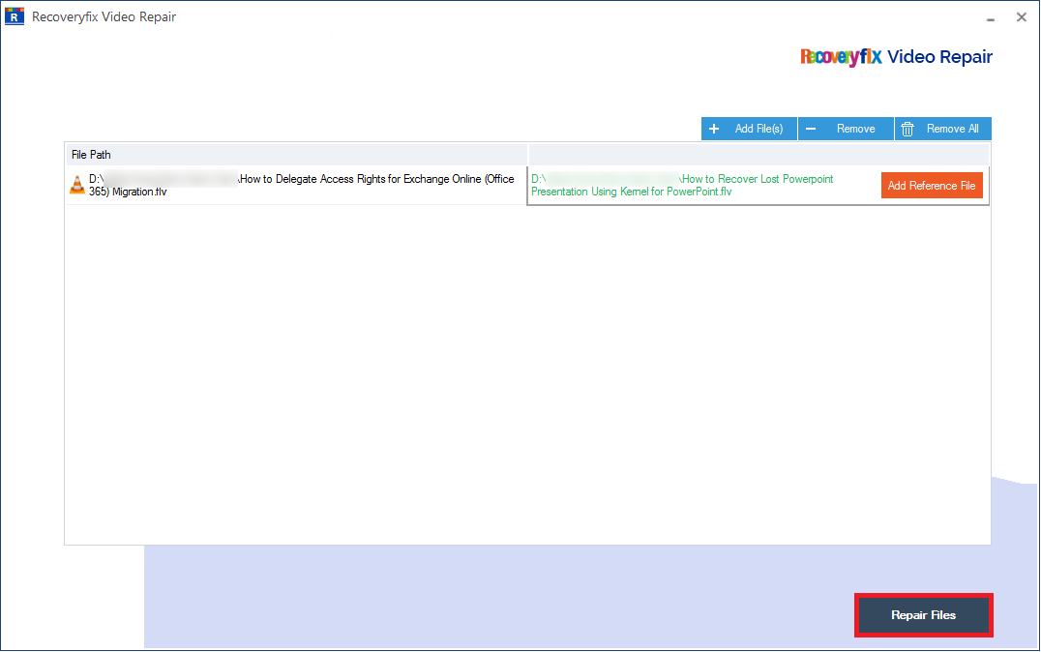This screenshot has height=652, width=1041.
Task: Click the green 'How to Recover Lost Powerpoint' reference path
Action: pyautogui.click(x=682, y=185)
